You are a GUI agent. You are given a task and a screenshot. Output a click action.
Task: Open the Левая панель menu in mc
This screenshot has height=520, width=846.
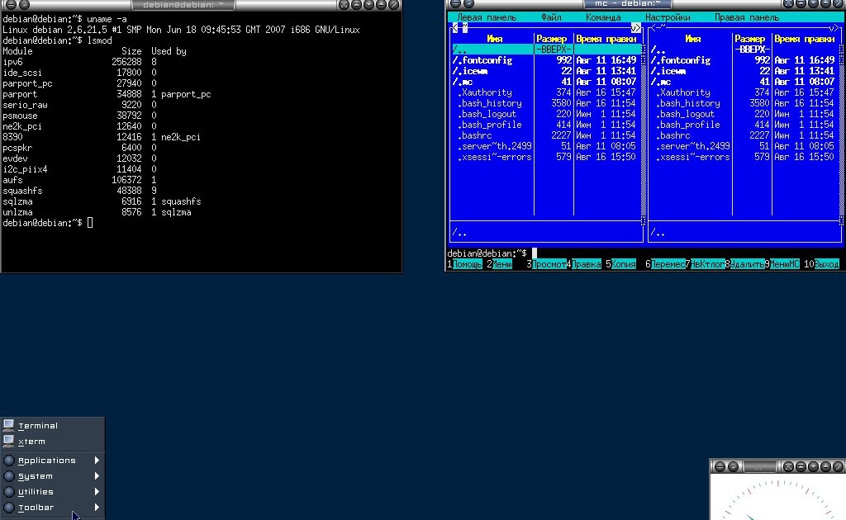click(x=486, y=17)
